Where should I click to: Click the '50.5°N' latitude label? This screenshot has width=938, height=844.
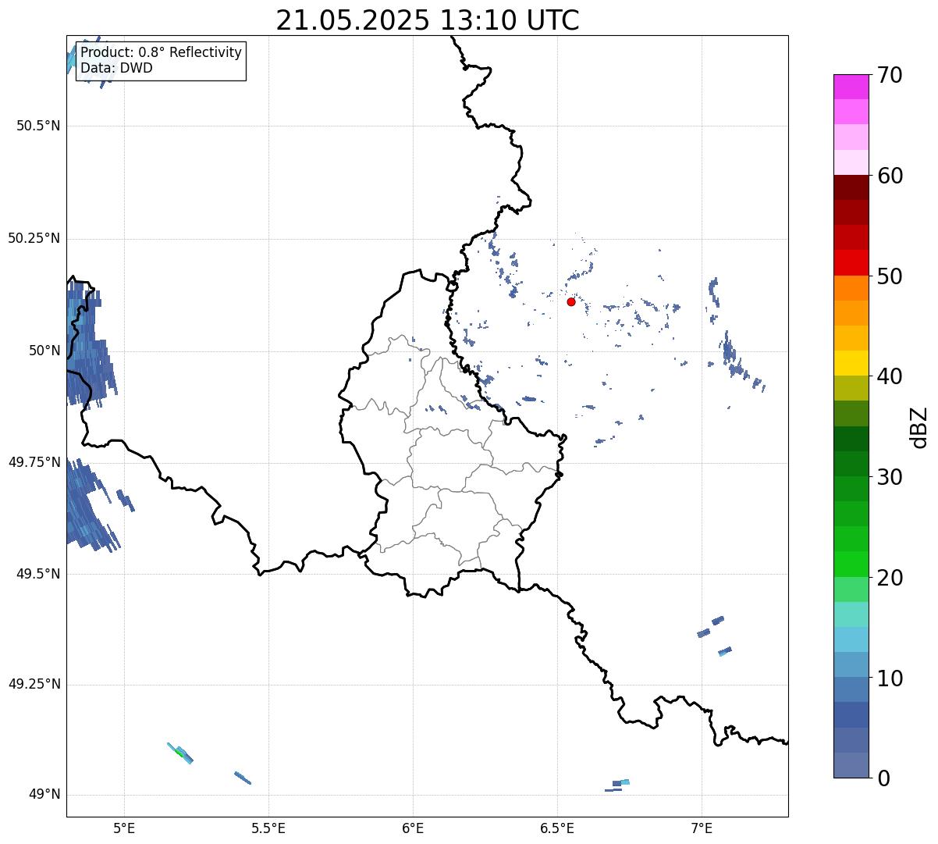[x=38, y=126]
